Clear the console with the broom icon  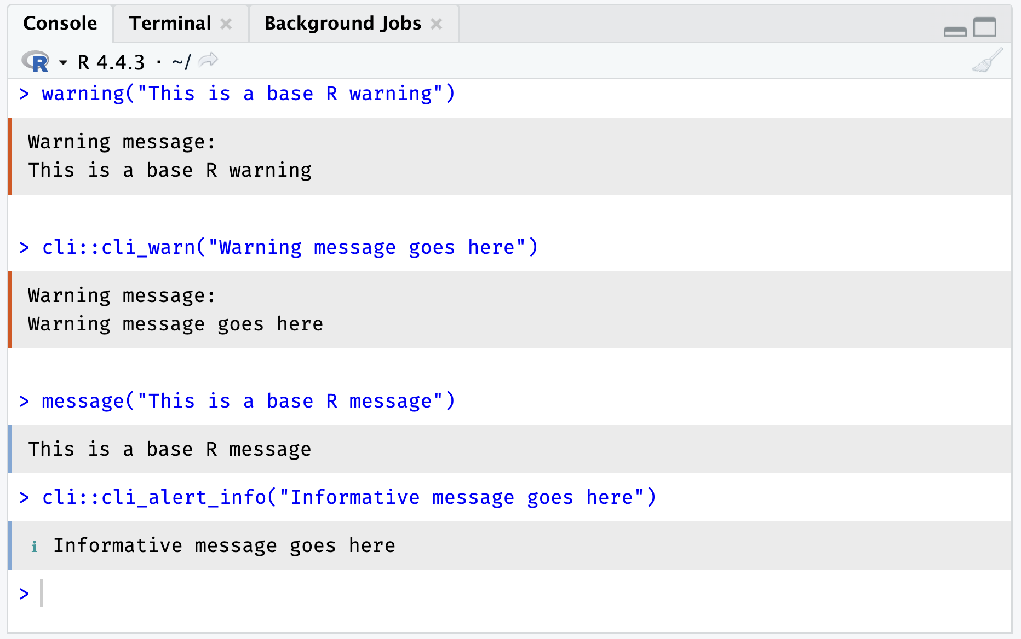click(987, 61)
